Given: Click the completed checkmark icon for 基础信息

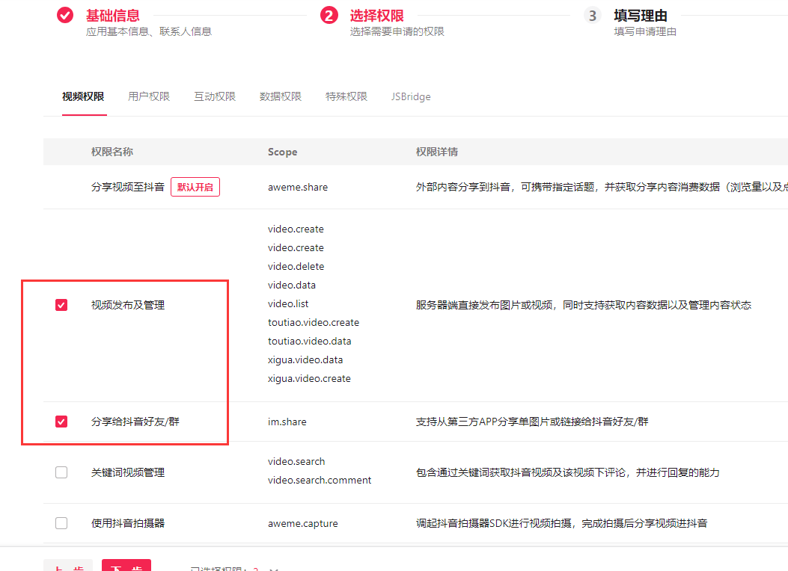Looking at the screenshot, I should [65, 16].
